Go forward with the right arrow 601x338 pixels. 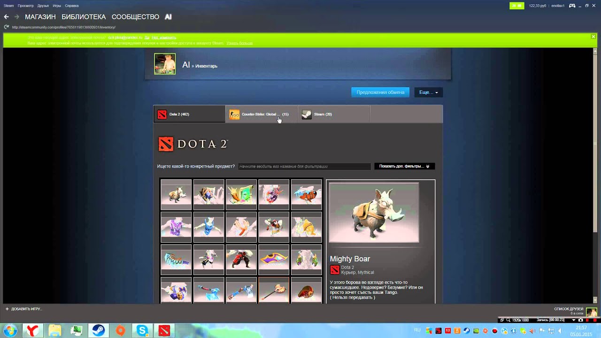pyautogui.click(x=17, y=17)
